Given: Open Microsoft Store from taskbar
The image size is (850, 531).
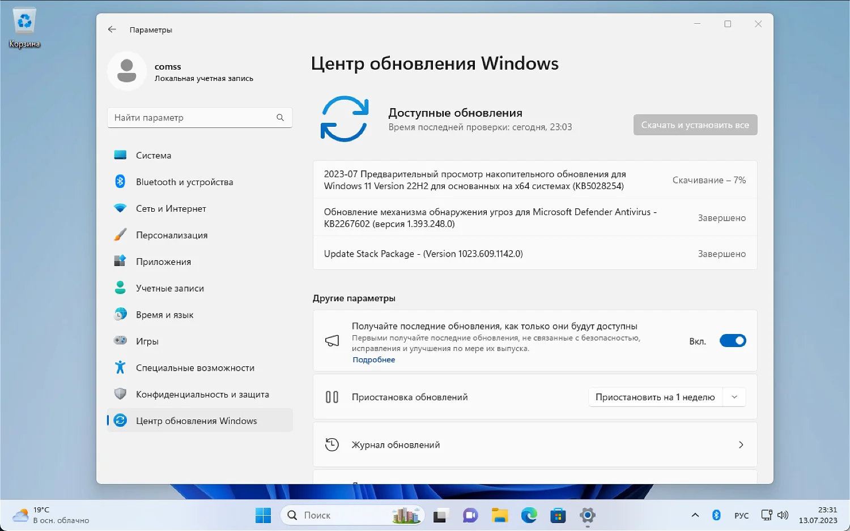Looking at the screenshot, I should click(x=558, y=516).
